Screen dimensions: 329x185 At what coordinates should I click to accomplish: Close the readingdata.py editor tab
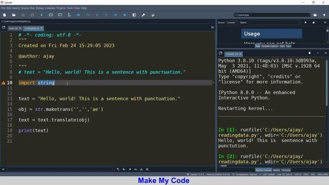42,28
